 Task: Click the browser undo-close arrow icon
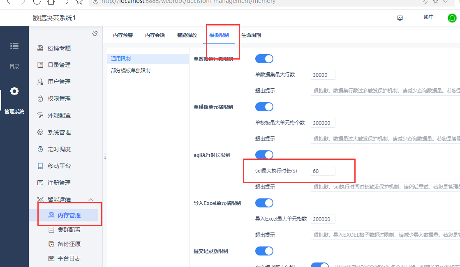coord(65,2)
